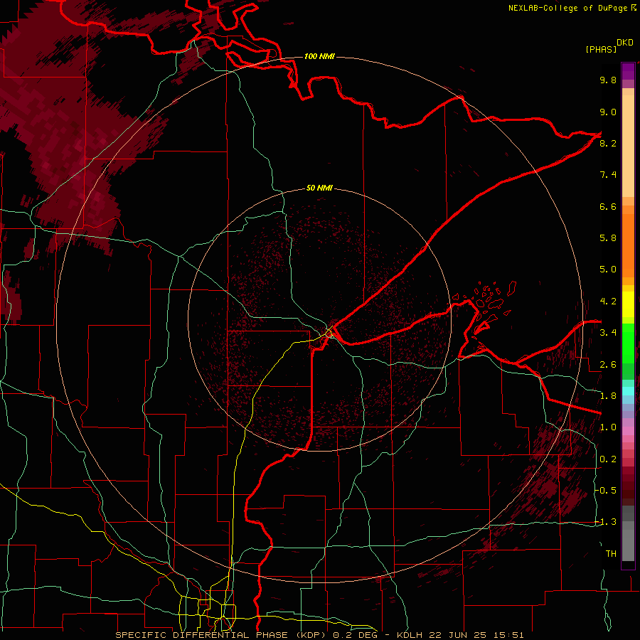Click the 8.2 value on the color scale
640x640 pixels.
608,143
